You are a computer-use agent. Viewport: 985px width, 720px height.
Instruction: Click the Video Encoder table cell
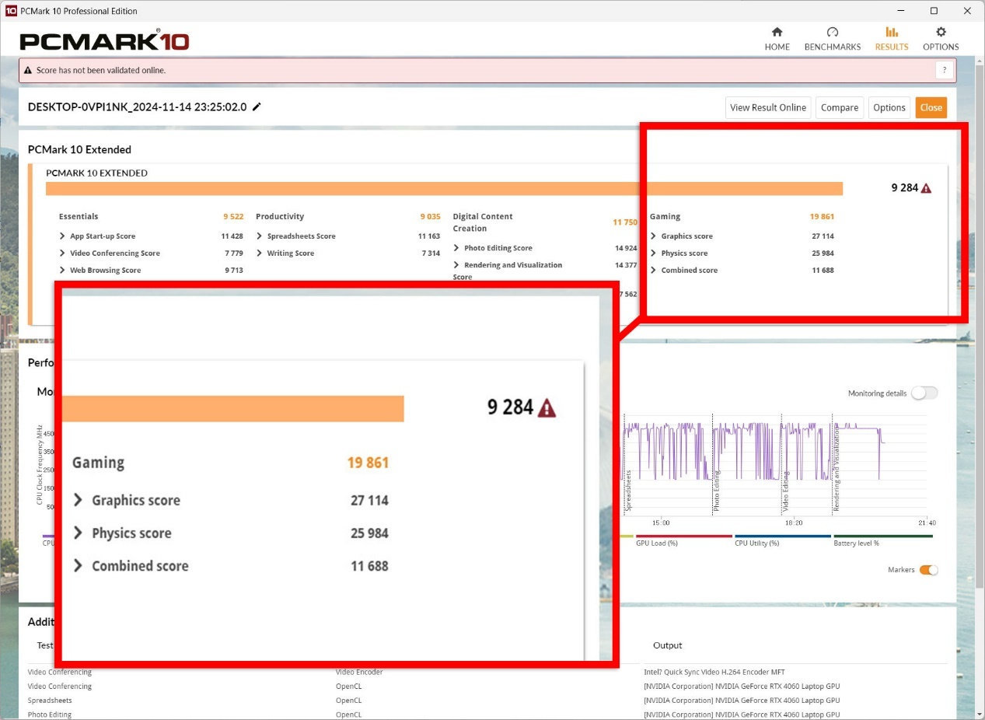[x=359, y=672]
